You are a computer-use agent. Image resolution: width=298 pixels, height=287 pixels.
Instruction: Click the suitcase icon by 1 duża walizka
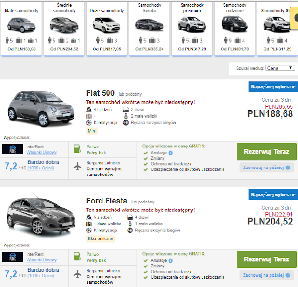click(x=89, y=224)
